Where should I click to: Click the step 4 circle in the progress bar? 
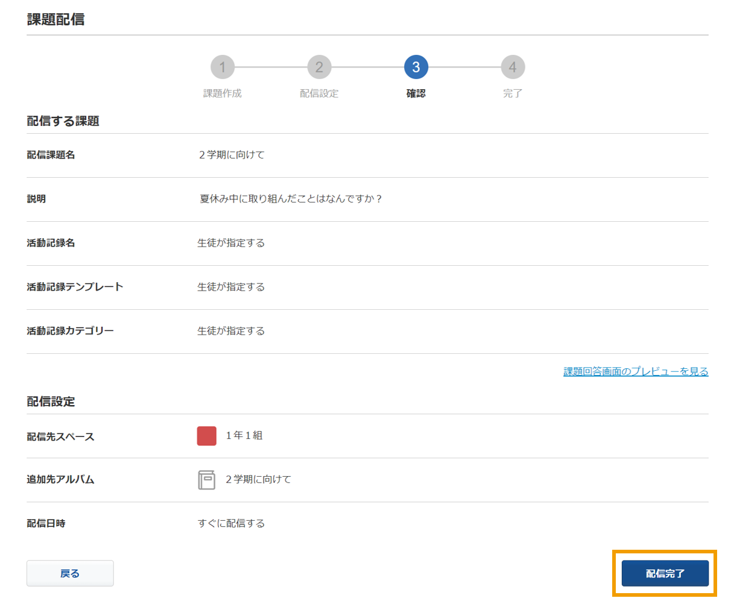pos(513,68)
